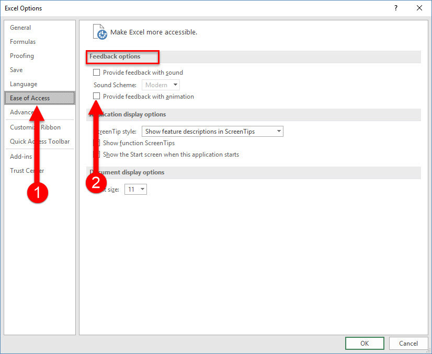
Task: Click the Cancel button
Action: 408,343
